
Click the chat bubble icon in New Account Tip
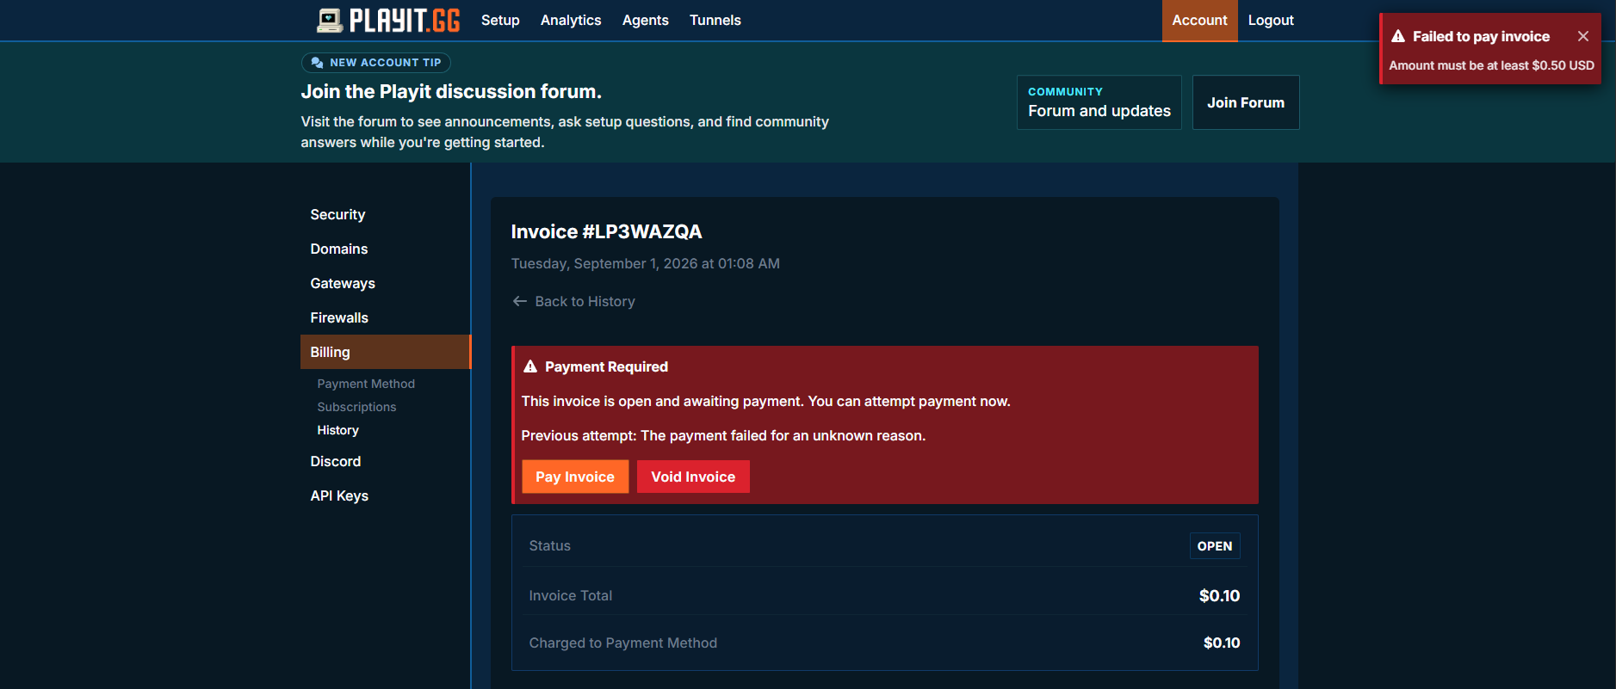point(318,63)
